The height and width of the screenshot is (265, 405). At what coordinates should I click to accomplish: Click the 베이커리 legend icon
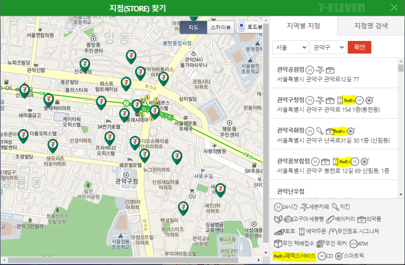click(330, 219)
